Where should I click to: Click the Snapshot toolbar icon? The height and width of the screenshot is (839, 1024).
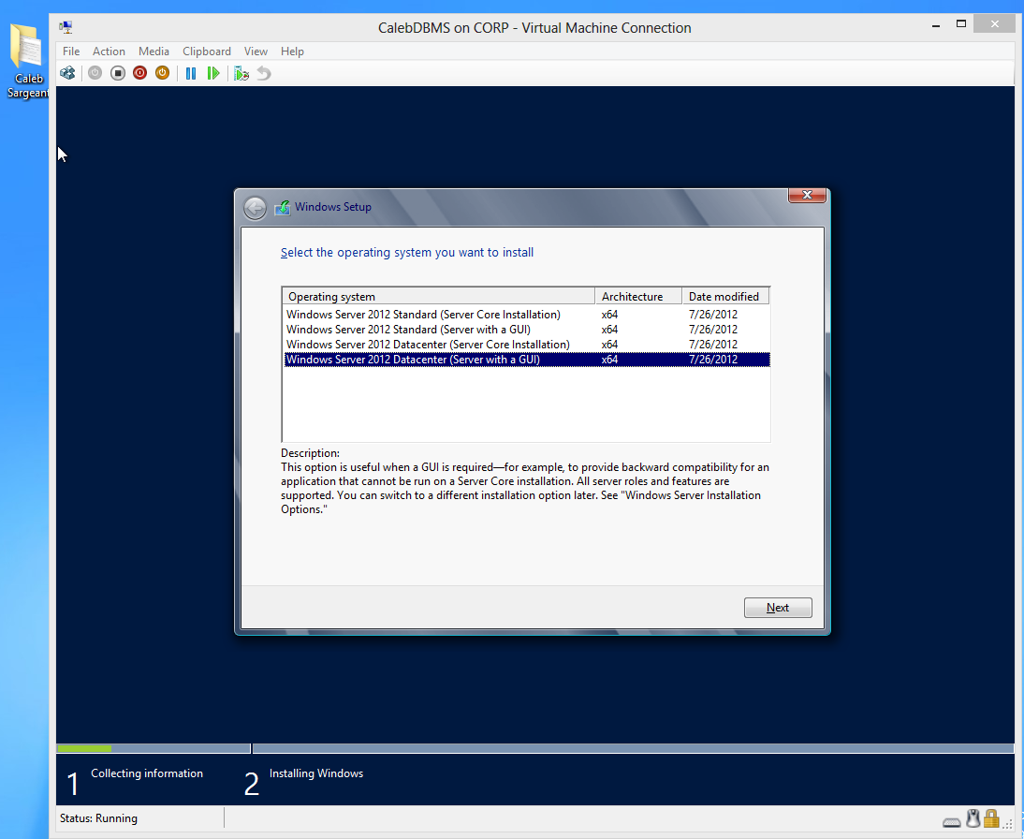coord(241,73)
